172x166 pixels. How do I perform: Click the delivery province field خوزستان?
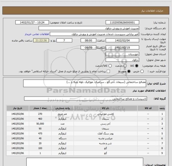122,54
